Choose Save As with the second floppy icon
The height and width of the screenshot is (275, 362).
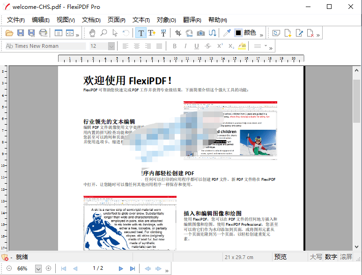(x=31, y=33)
